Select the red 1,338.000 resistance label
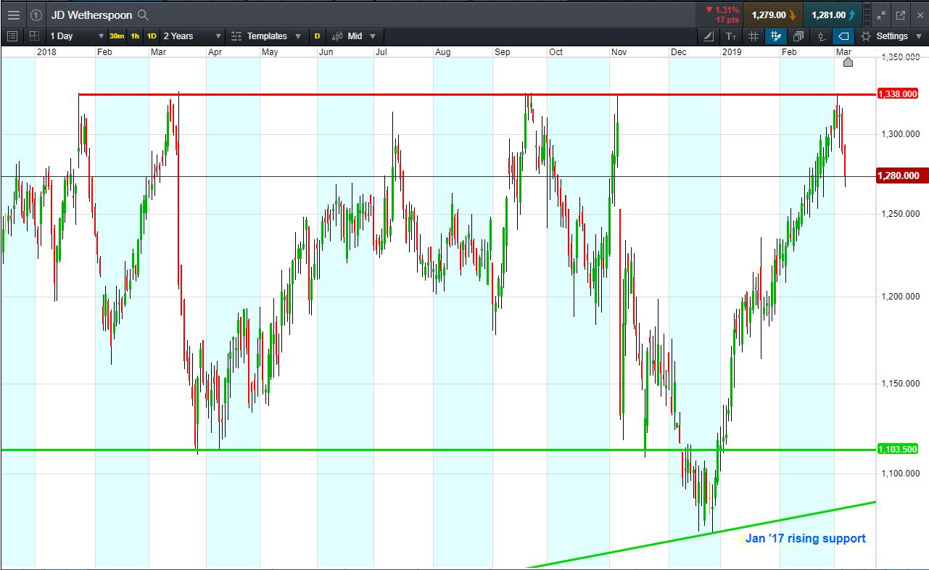929x570 pixels. point(899,94)
